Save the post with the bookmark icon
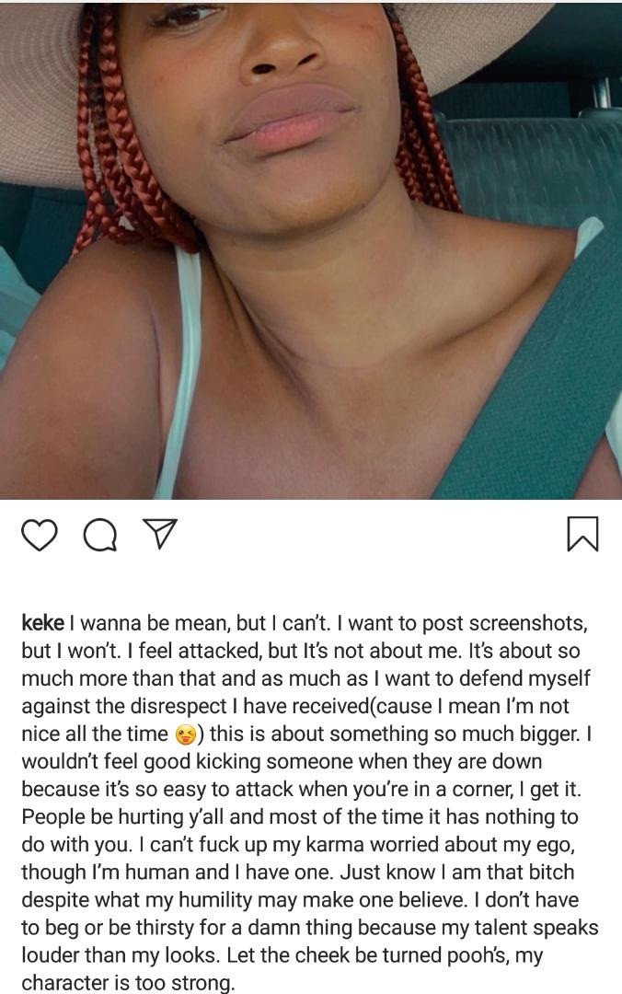This screenshot has height=994, width=622. pos(582,534)
